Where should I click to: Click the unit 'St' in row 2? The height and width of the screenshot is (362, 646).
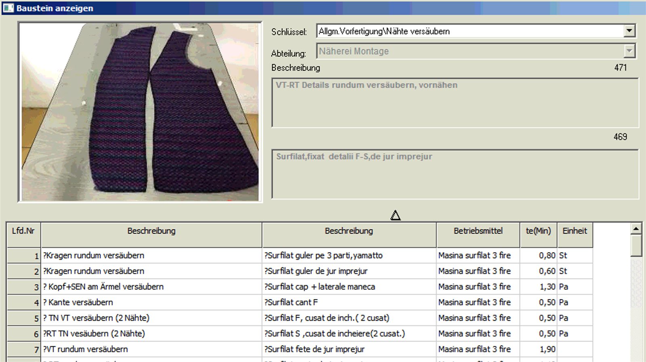click(x=575, y=271)
